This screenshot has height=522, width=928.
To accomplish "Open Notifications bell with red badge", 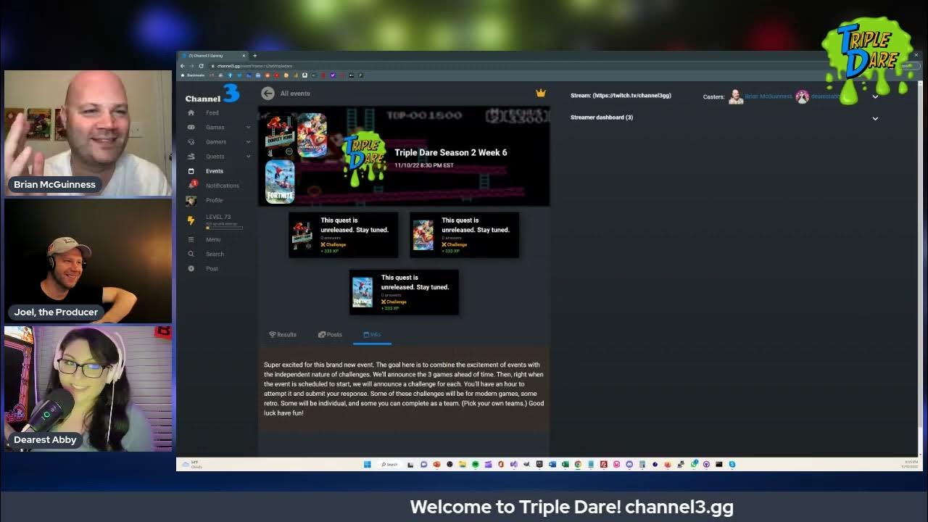I will pos(192,186).
